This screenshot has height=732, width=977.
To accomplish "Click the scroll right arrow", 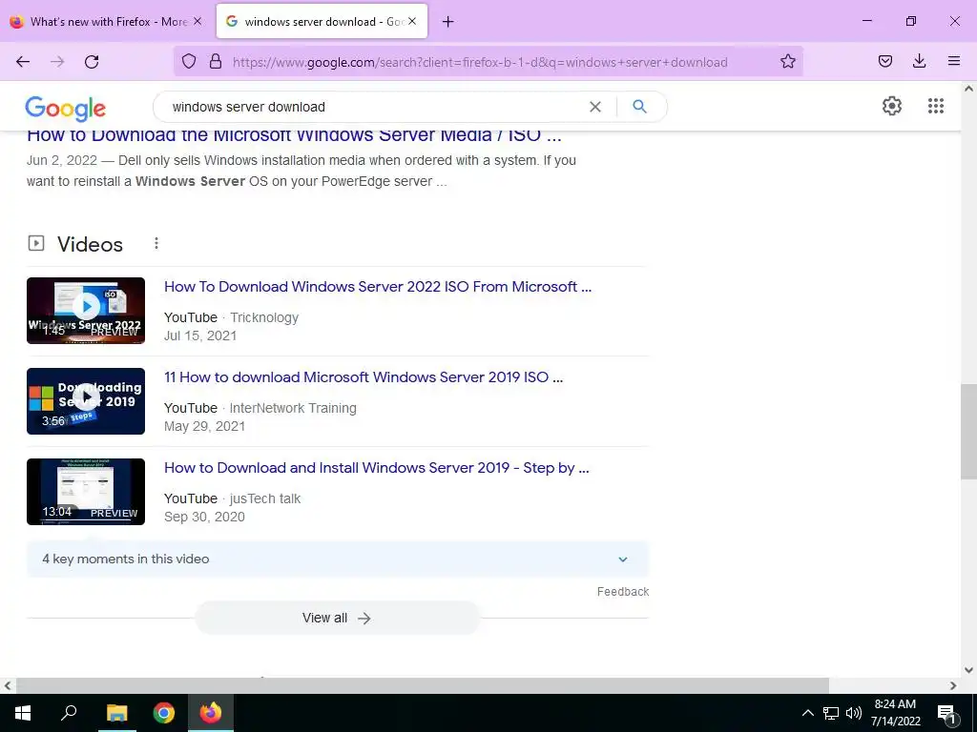I will click(953, 685).
